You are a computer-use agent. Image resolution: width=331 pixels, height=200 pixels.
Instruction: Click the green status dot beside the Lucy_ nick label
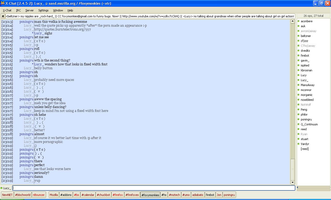click(2, 188)
